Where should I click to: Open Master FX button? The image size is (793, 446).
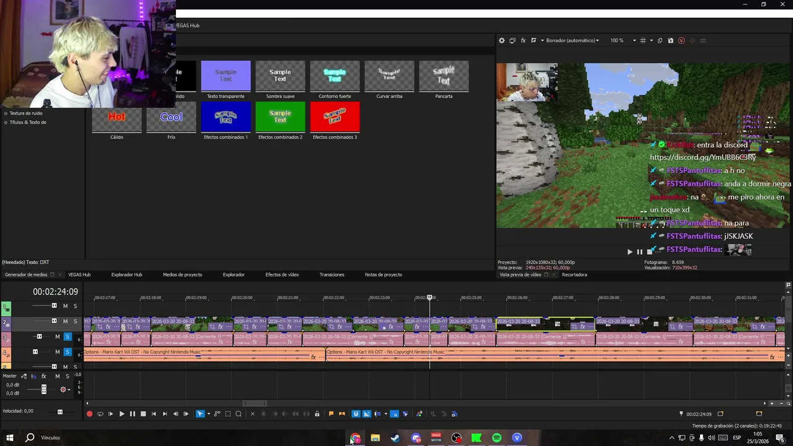[43, 376]
